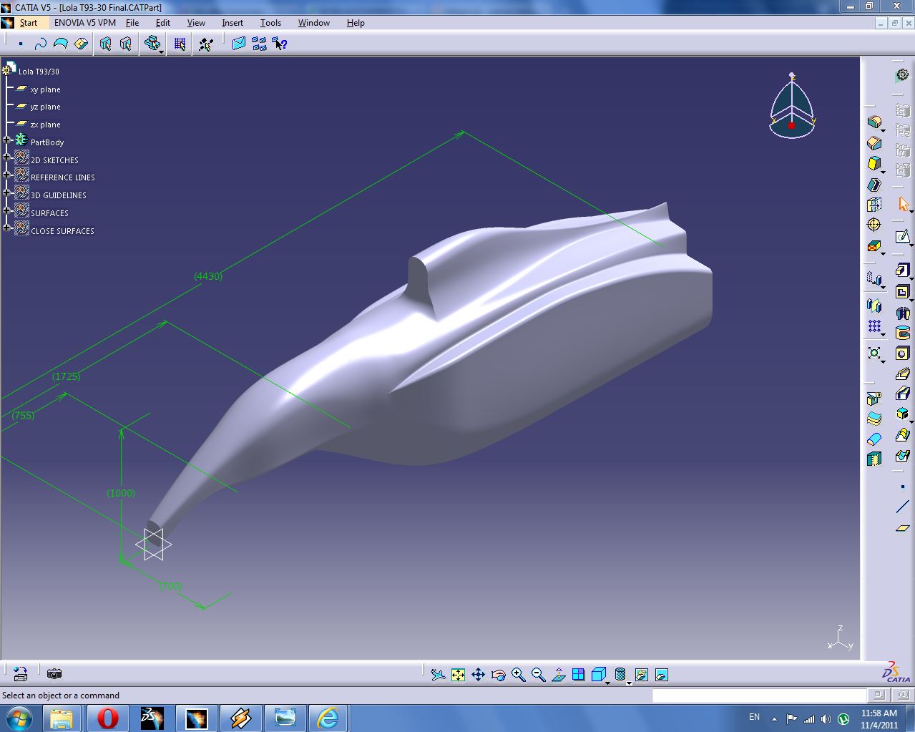
Task: Select the Hole tool
Action: tap(902, 353)
